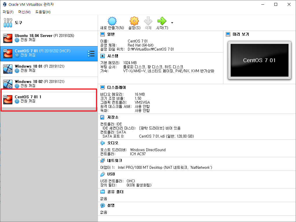Image resolution: width=296 pixels, height=222 pixels.
Task: Open the 머신(M) menu
Action: point(24,12)
